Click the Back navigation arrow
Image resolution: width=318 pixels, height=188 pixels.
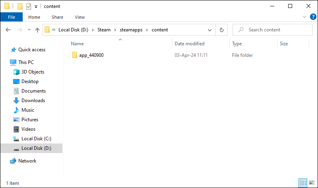[8, 30]
